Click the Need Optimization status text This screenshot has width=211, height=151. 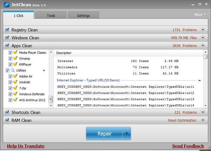coord(182,120)
